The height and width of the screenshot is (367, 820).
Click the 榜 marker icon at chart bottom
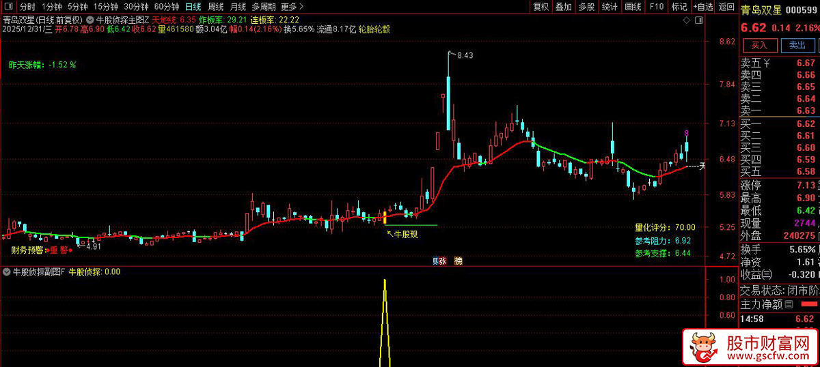(458, 261)
